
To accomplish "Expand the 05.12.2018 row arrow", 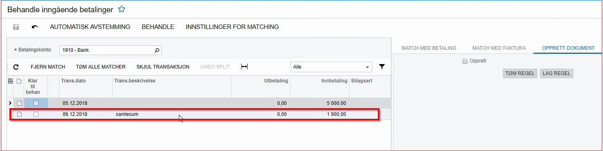I will [10, 103].
